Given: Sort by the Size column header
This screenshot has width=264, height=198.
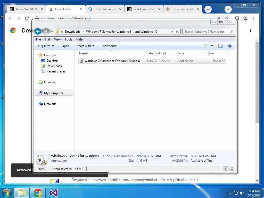Looking at the screenshot, I should coord(217,53).
